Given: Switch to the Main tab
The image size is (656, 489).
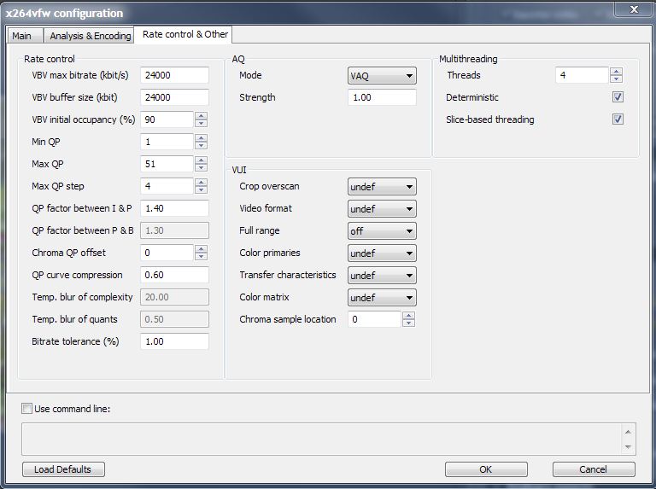Looking at the screenshot, I should click(25, 36).
